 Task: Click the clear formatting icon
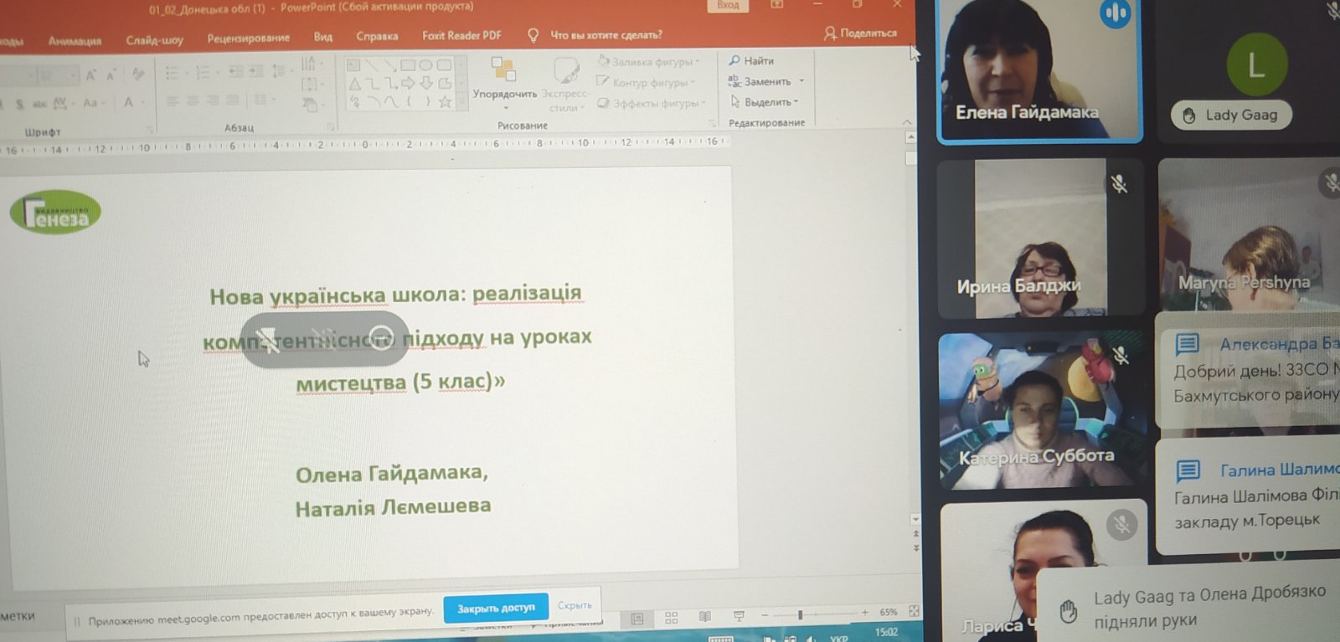pyautogui.click(x=138, y=74)
